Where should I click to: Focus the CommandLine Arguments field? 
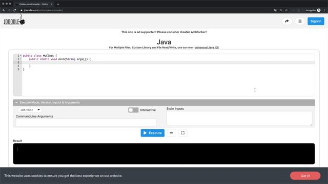click(86, 122)
